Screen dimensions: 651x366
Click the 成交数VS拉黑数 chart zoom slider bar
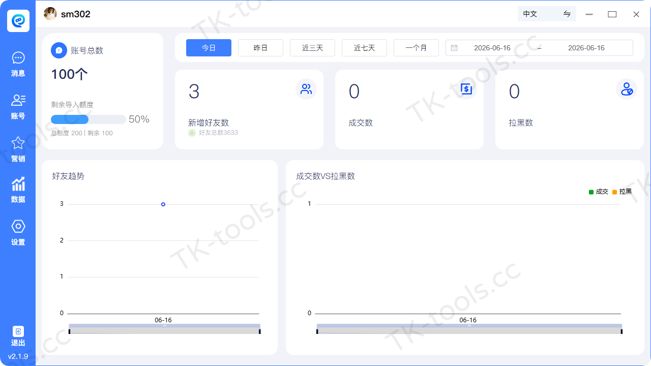tap(469, 329)
